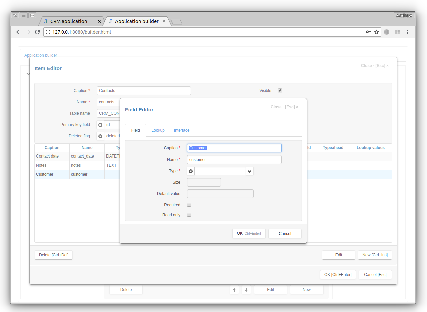The height and width of the screenshot is (312, 427).
Task: Switch to the Interface tab
Action: tap(182, 130)
